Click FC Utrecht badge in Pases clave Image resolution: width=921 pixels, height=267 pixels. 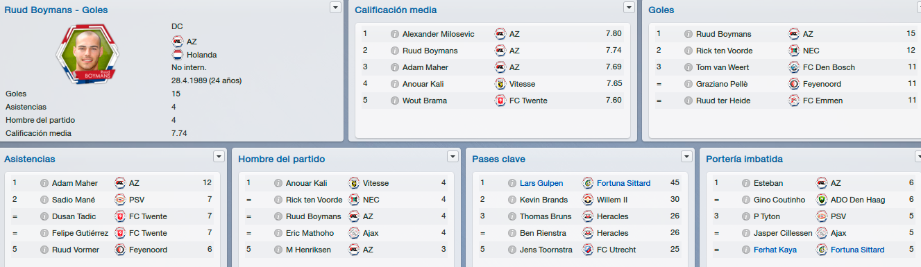point(588,250)
